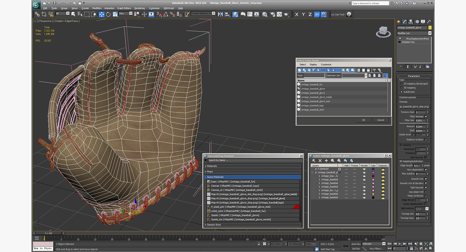The height and width of the screenshot is (252, 466).
Task: Restrict movement to the X axis
Action: coord(297,14)
